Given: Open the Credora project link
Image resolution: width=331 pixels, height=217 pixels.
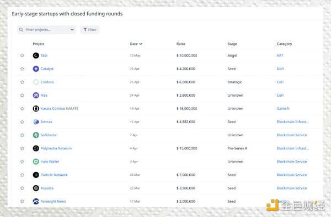Looking at the screenshot, I should 47,82.
